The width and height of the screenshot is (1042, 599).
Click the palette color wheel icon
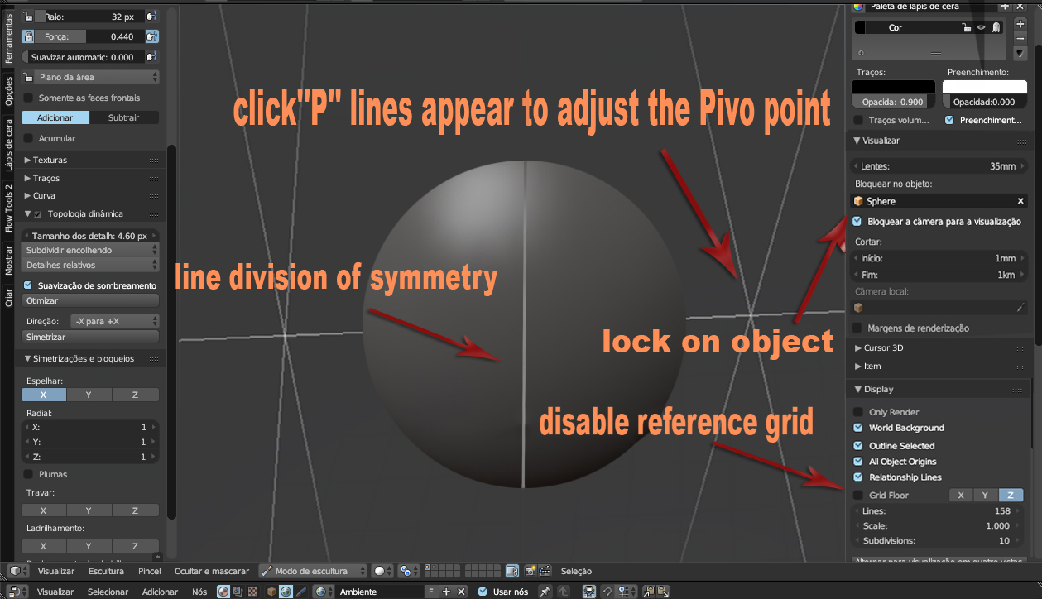click(858, 7)
